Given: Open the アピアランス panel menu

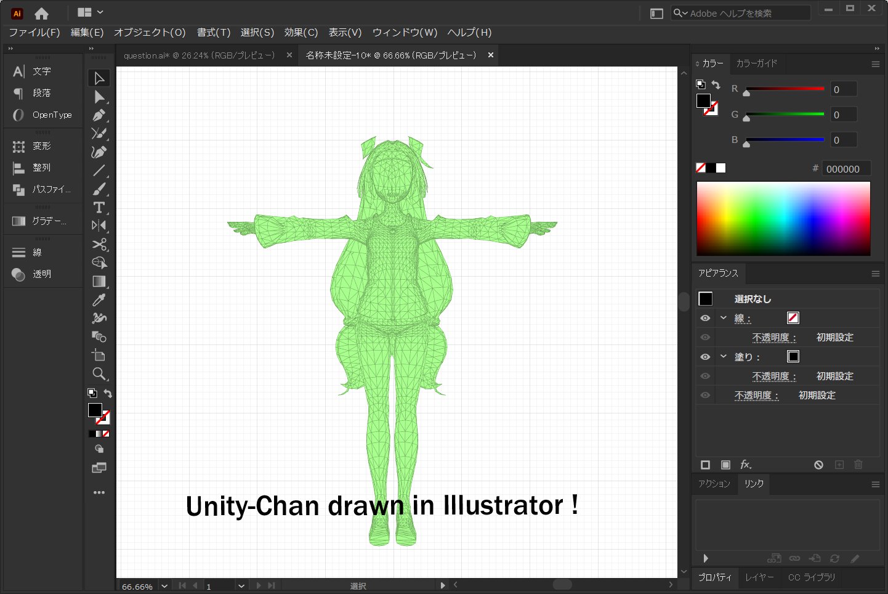Looking at the screenshot, I should click(875, 274).
